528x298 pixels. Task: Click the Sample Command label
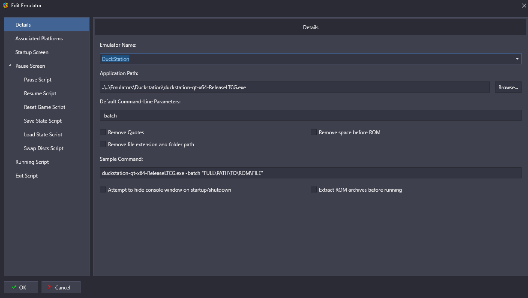(121, 159)
